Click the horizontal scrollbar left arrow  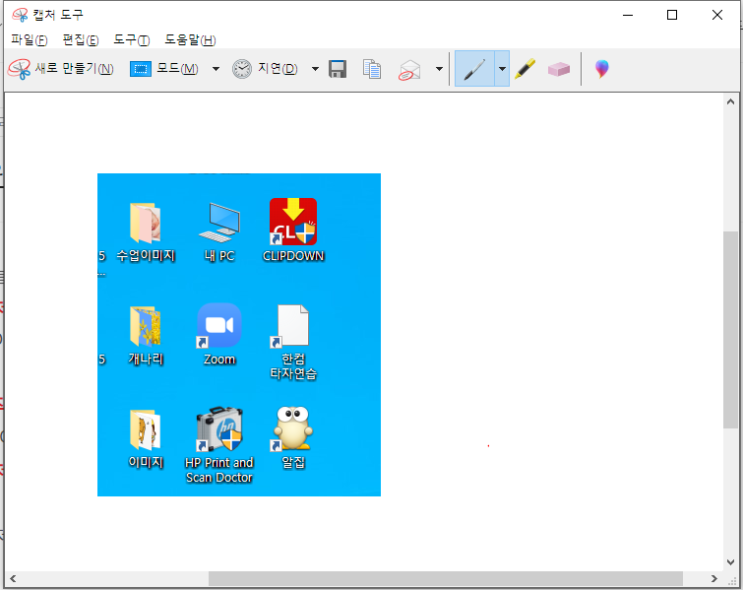(x=13, y=578)
